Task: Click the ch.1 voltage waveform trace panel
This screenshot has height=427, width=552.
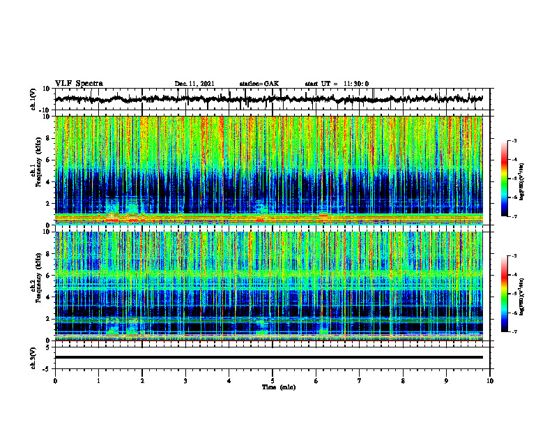Action: pyautogui.click(x=273, y=99)
